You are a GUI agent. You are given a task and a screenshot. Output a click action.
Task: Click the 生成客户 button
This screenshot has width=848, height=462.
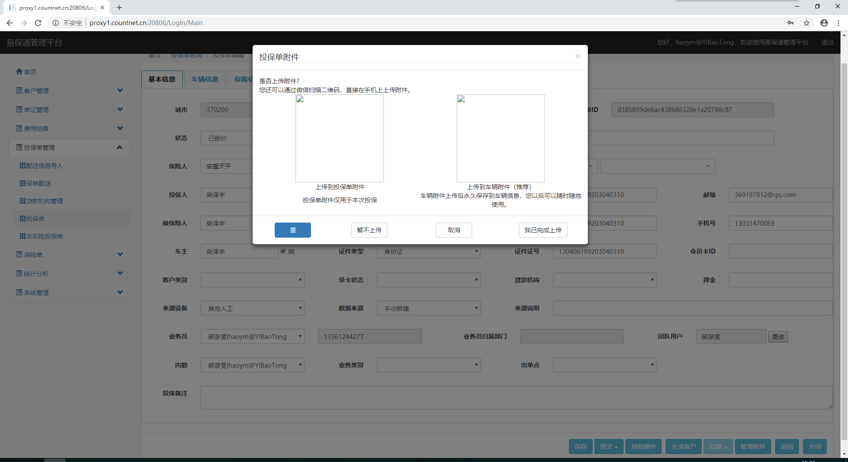[683, 447]
